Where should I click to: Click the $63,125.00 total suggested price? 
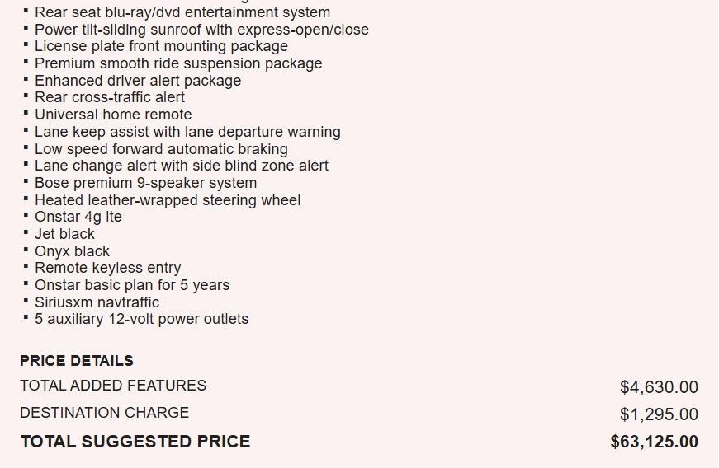click(x=654, y=442)
